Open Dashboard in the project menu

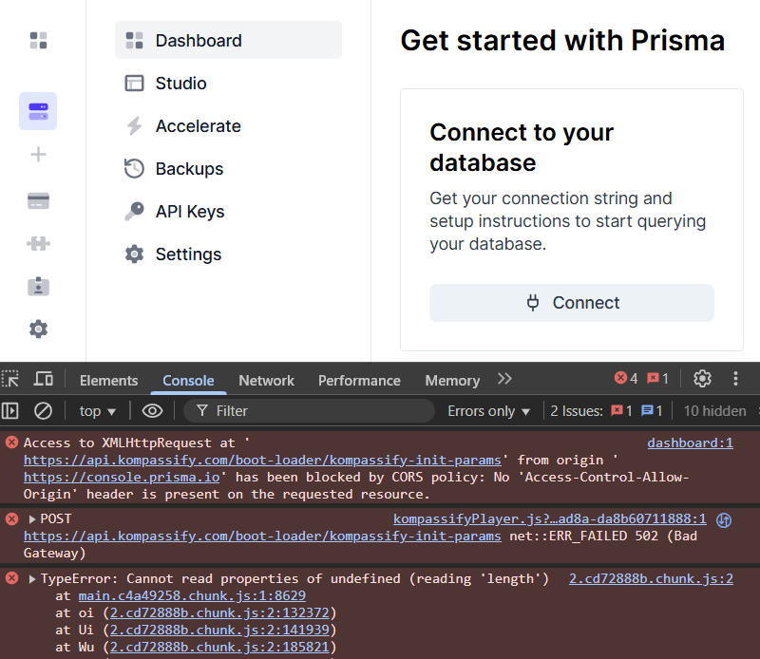click(x=228, y=40)
